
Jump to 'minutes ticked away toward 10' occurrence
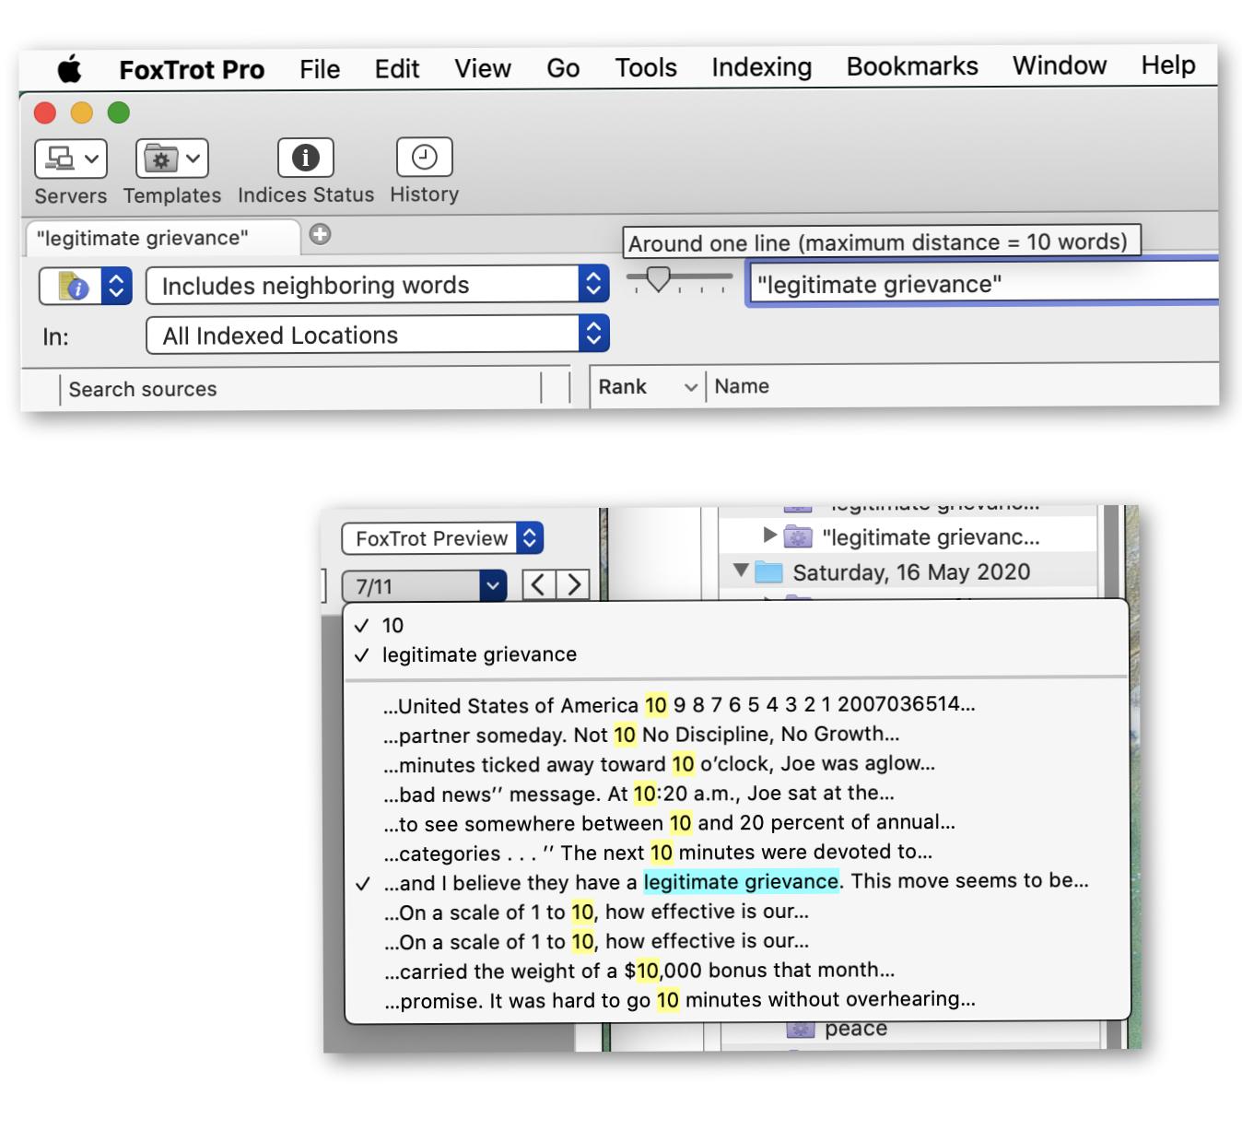[659, 764]
